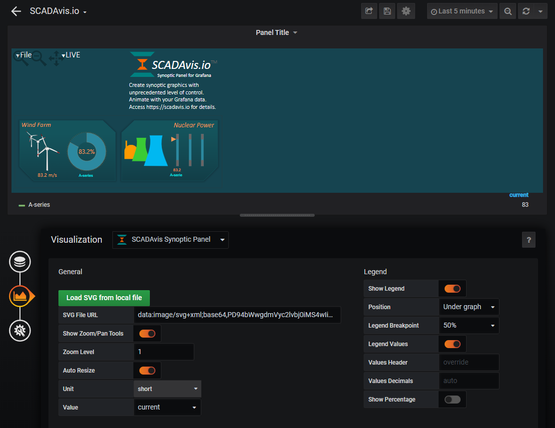Click the save dashboard icon

[387, 11]
